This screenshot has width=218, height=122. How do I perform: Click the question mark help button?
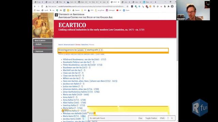[168, 118]
